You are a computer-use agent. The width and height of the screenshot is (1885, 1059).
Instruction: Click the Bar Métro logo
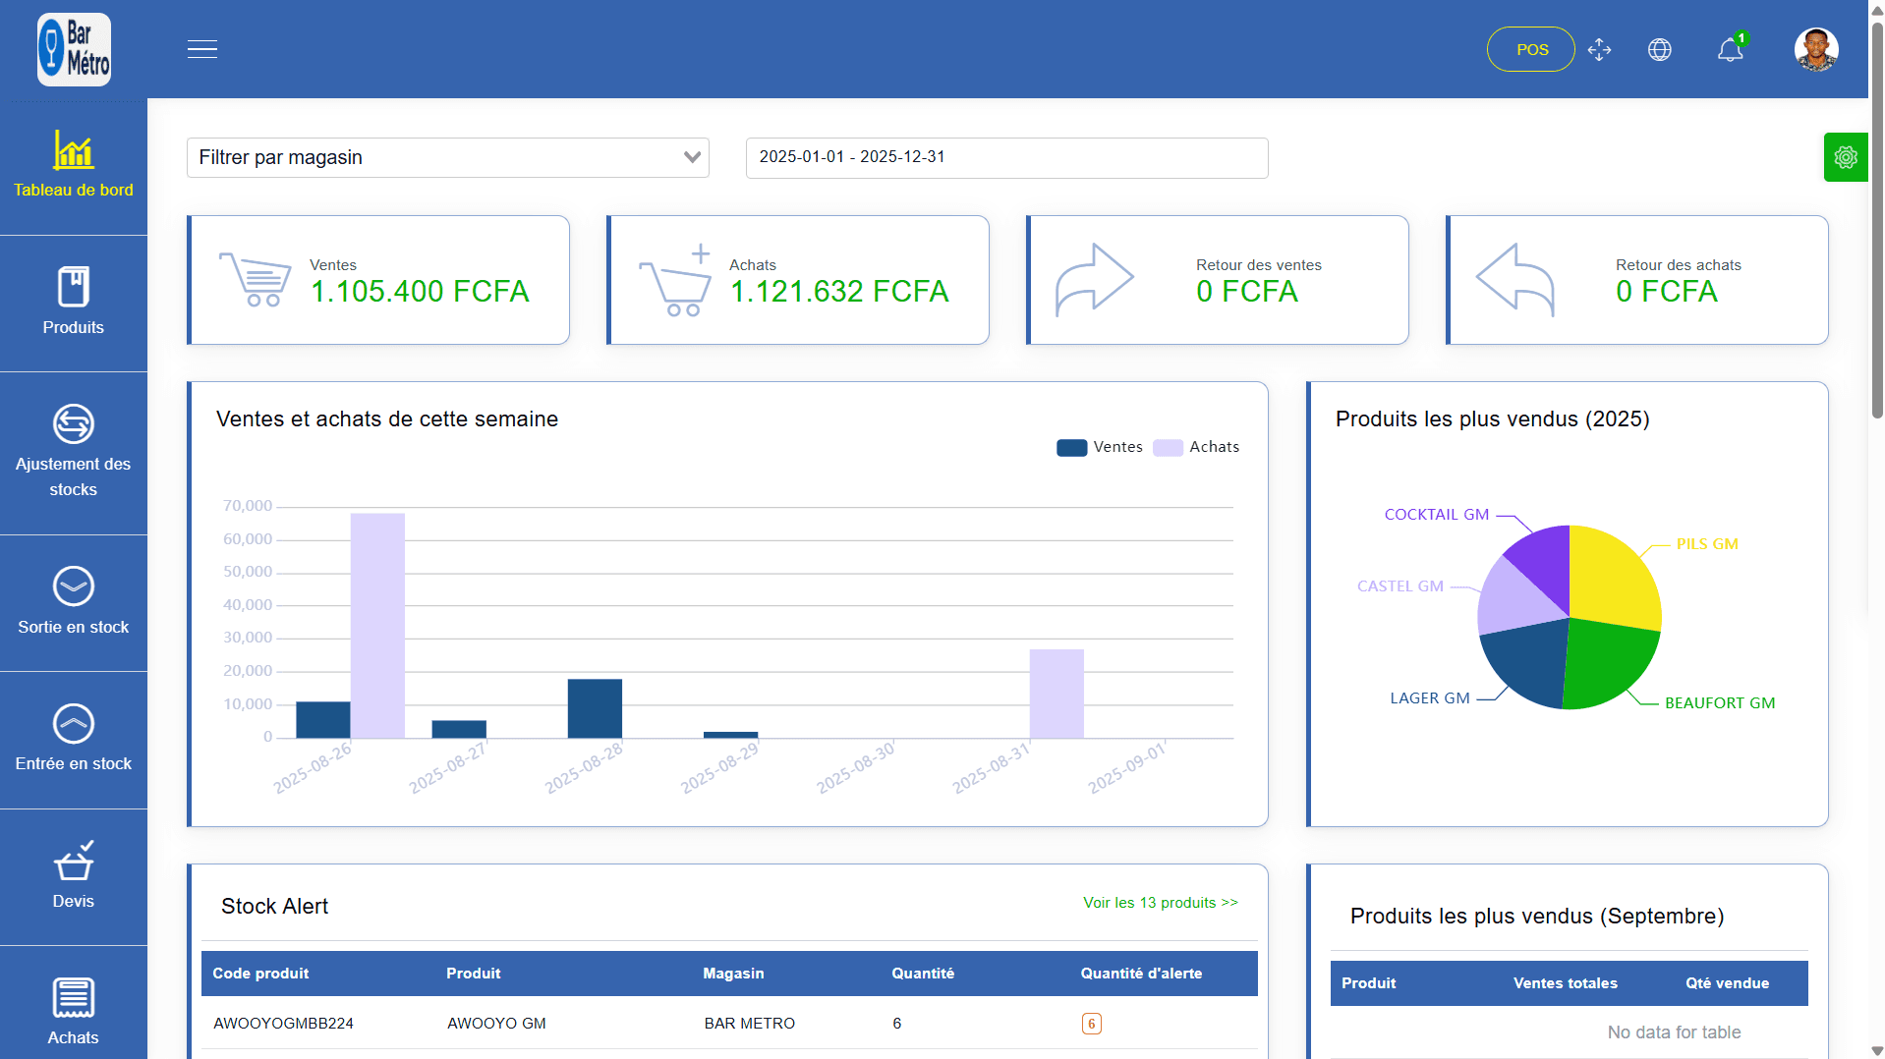click(x=74, y=49)
